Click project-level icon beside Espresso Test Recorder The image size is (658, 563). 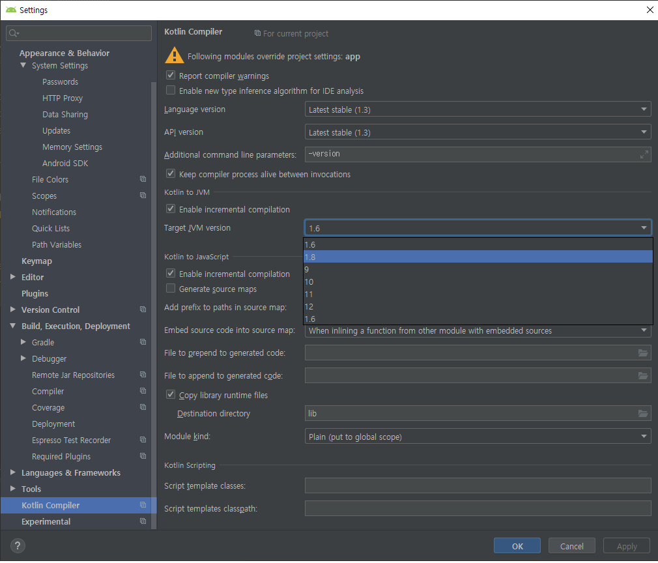[x=143, y=440]
